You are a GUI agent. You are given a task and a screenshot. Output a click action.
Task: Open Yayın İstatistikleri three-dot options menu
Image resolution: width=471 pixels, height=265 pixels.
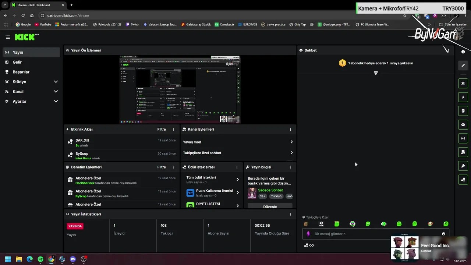(290, 214)
